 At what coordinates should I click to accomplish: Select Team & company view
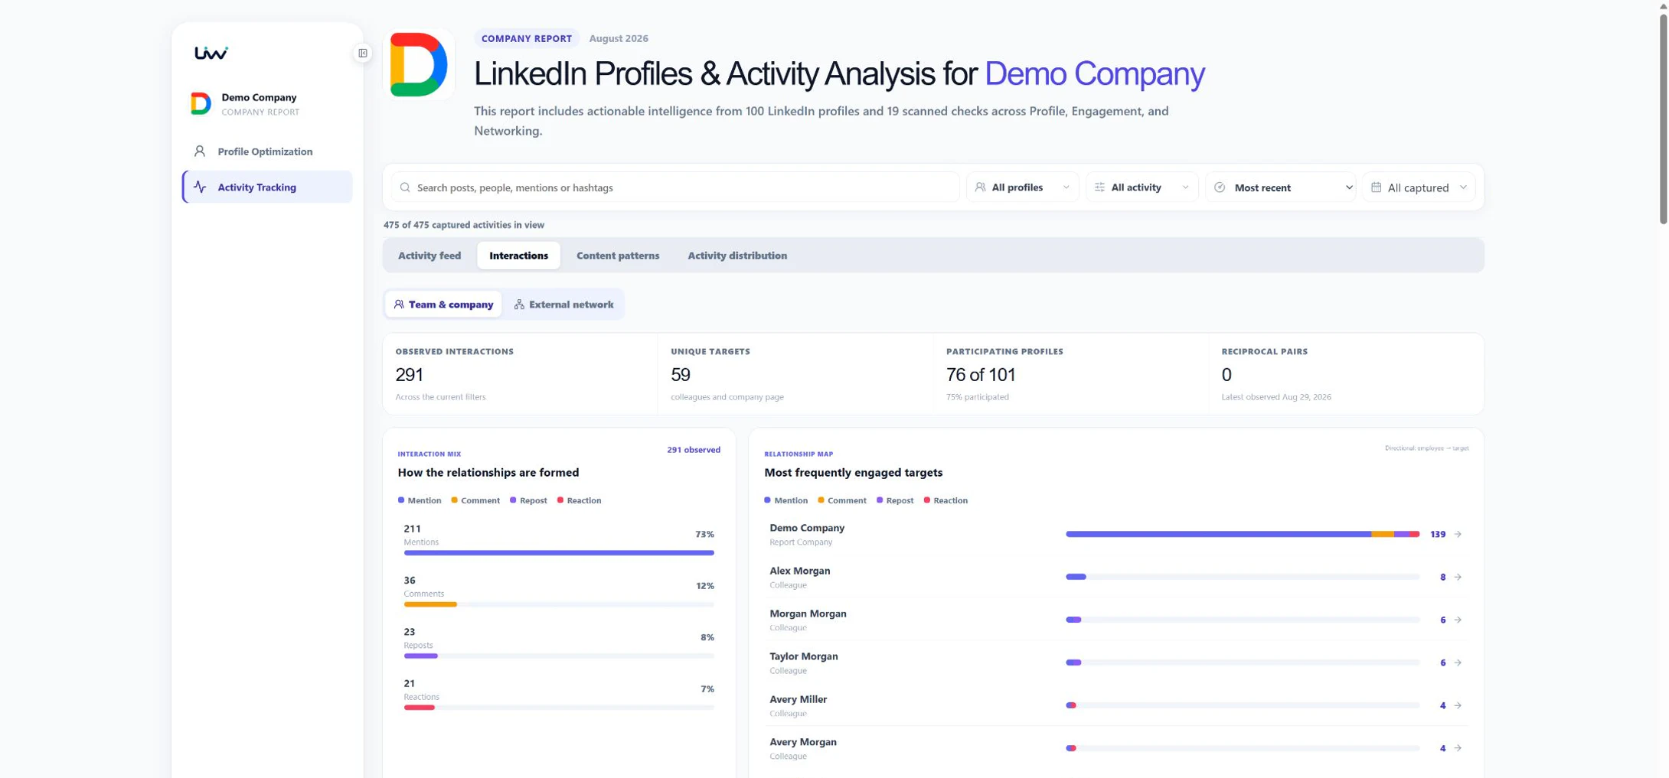(443, 304)
